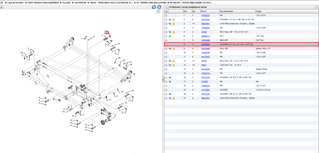Click blue arrow icon on ROLL PIN row
Viewport: 319px width, 153px height.
coord(170,48)
